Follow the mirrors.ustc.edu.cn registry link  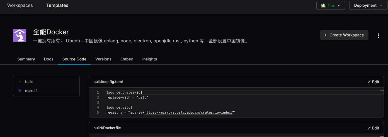[189, 112]
